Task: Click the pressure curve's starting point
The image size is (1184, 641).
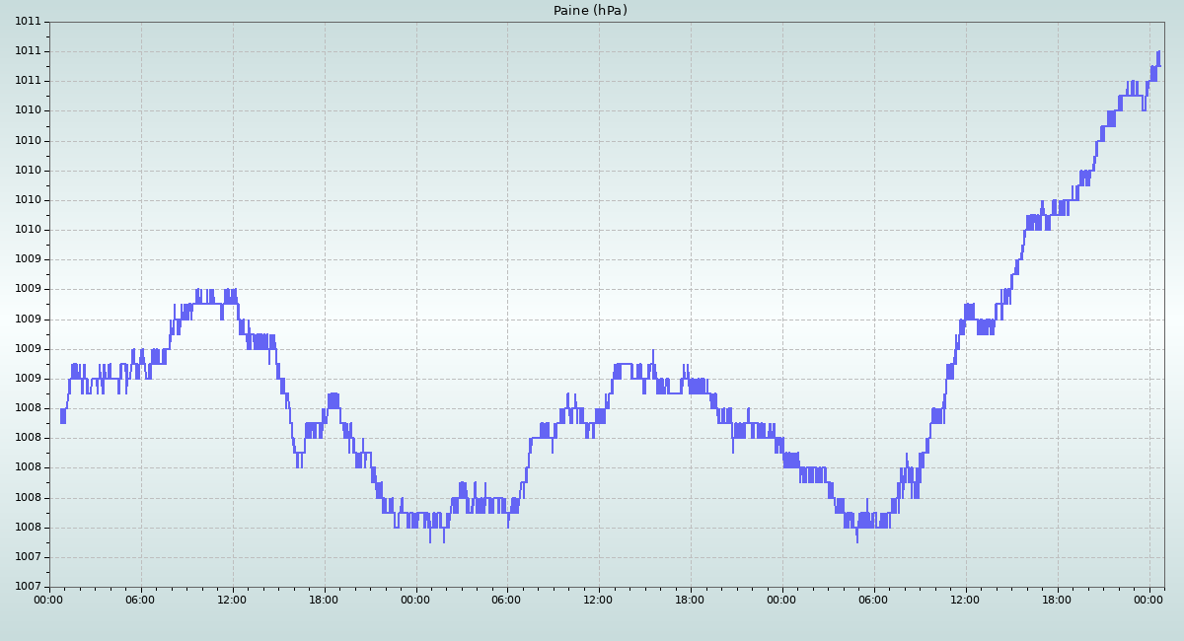Action: (61, 416)
